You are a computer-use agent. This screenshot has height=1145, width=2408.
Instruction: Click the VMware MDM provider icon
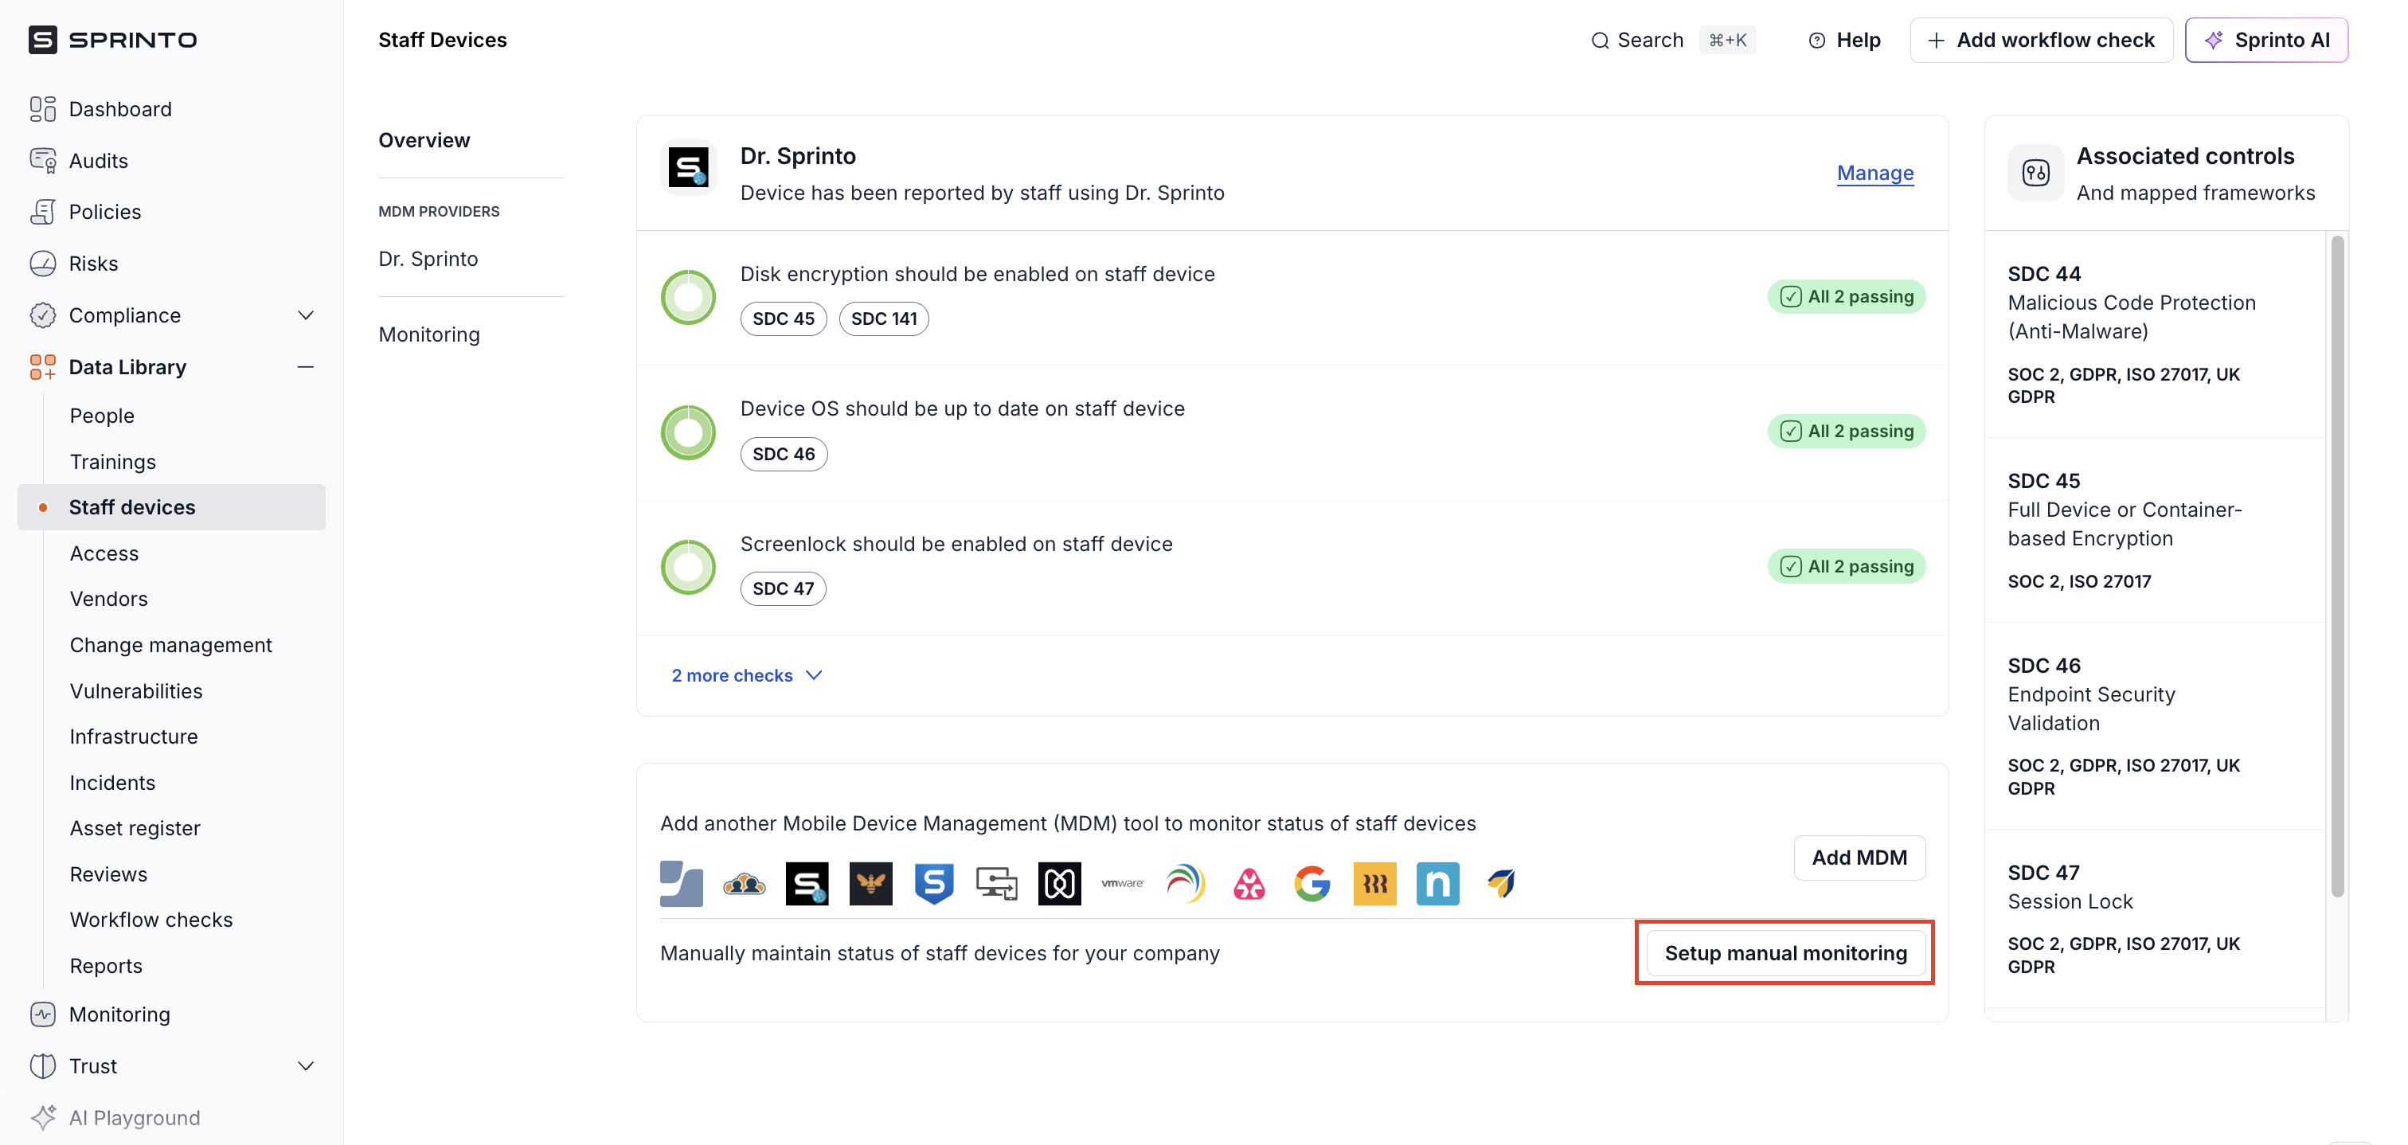tap(1122, 883)
